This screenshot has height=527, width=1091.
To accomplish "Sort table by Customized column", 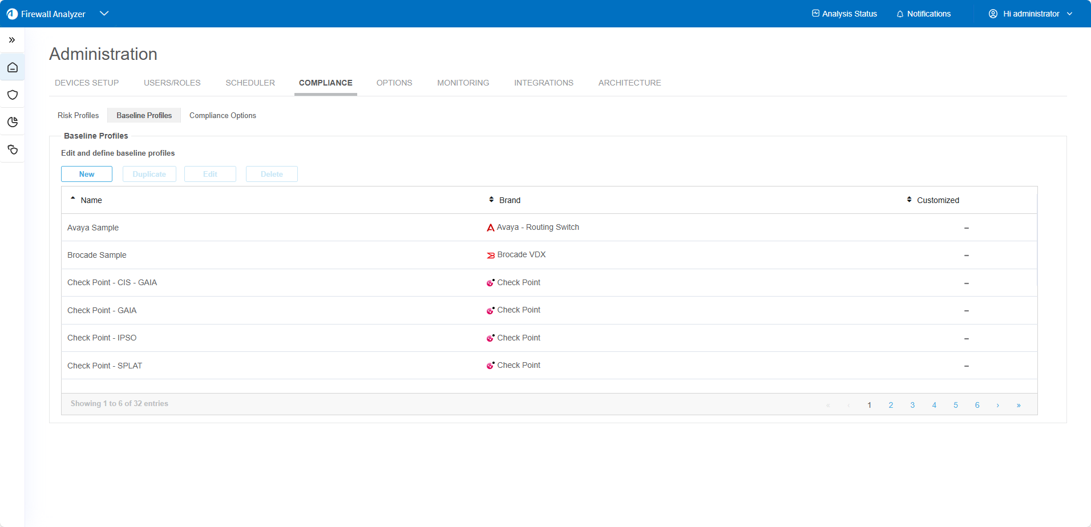I will pos(938,200).
